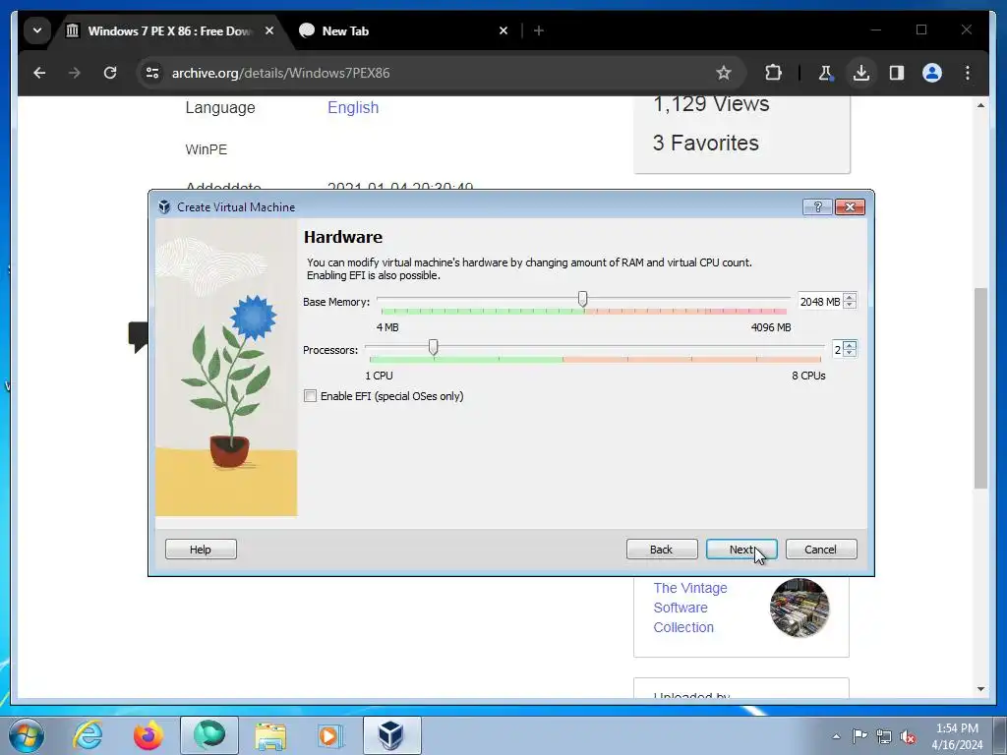The height and width of the screenshot is (755, 1007).
Task: Close the New Tab tab
Action: (x=503, y=30)
